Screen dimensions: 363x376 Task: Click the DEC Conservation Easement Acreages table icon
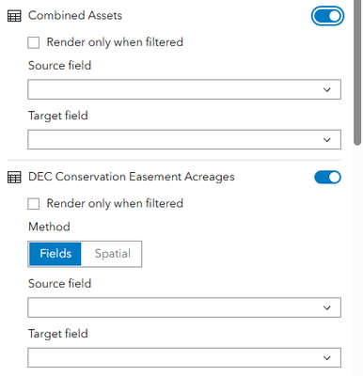(x=14, y=178)
